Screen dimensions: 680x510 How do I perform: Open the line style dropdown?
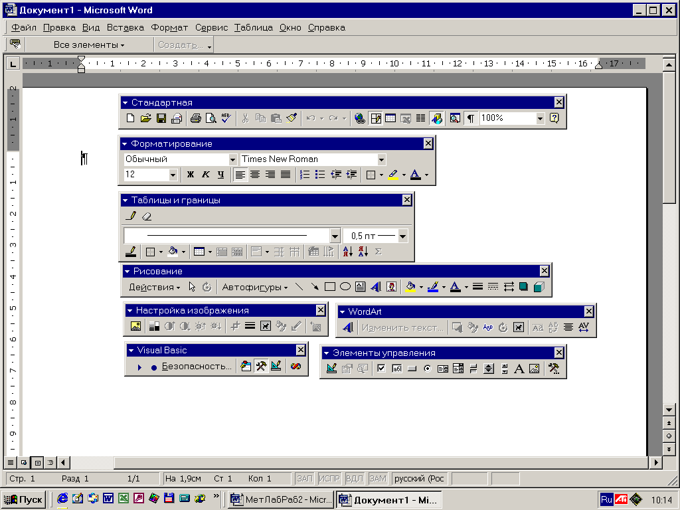point(335,236)
